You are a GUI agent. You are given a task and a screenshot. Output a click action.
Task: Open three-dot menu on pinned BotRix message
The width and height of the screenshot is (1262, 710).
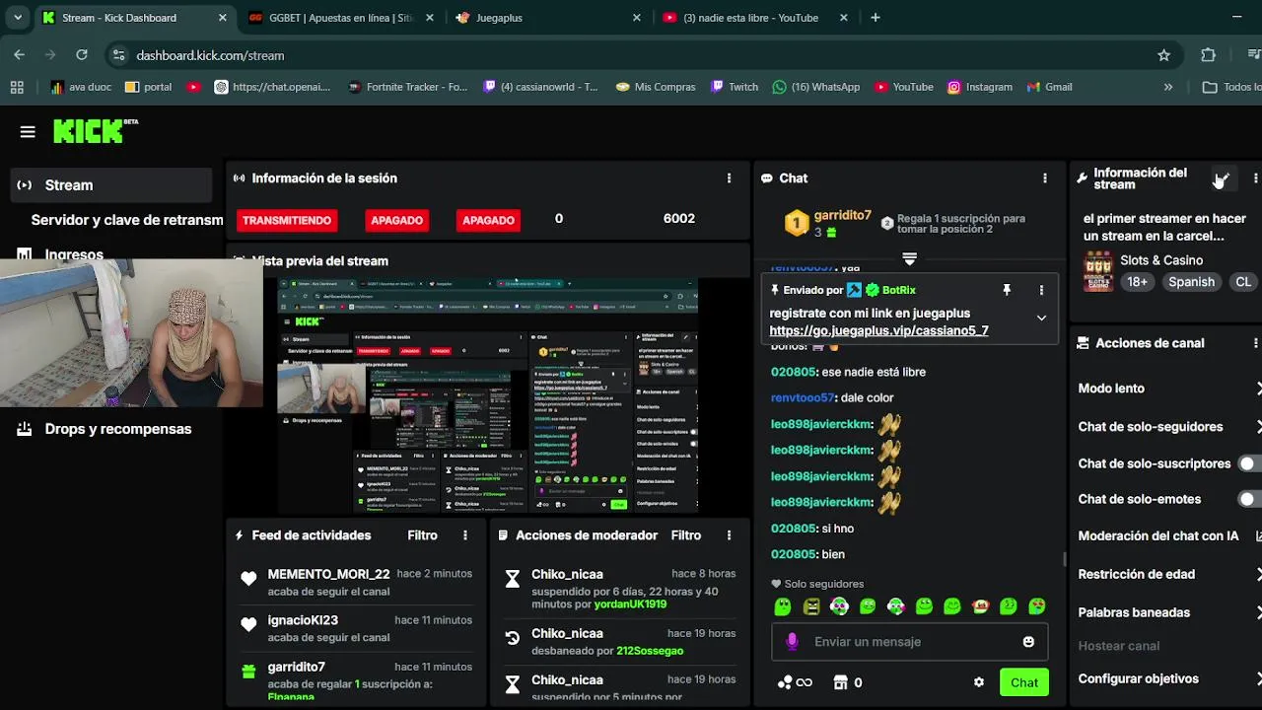point(1041,290)
